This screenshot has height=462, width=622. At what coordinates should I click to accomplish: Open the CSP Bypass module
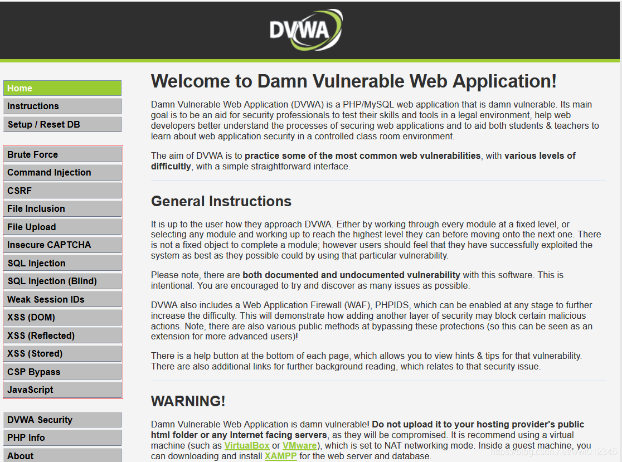click(62, 372)
